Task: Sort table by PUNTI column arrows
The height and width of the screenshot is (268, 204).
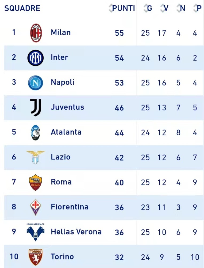Action: tap(111, 8)
